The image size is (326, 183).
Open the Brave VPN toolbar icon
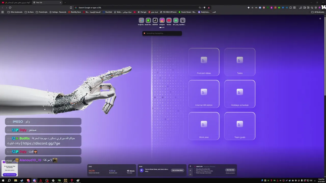(316, 8)
